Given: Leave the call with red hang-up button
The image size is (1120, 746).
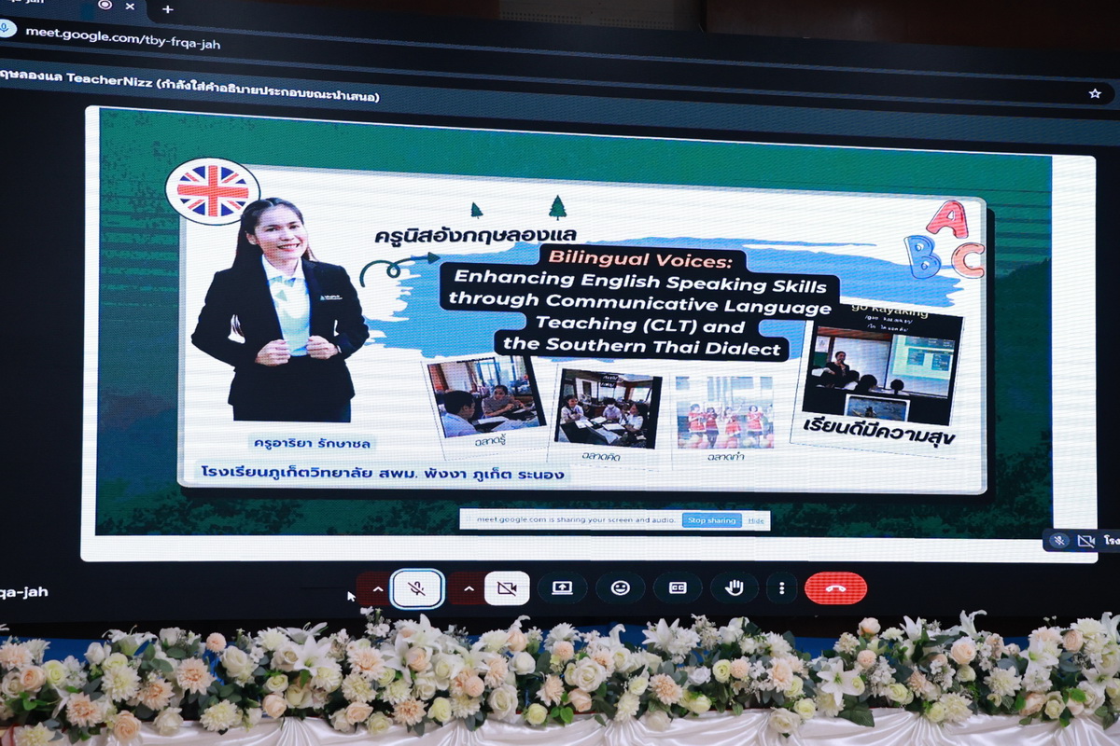Looking at the screenshot, I should click(835, 588).
